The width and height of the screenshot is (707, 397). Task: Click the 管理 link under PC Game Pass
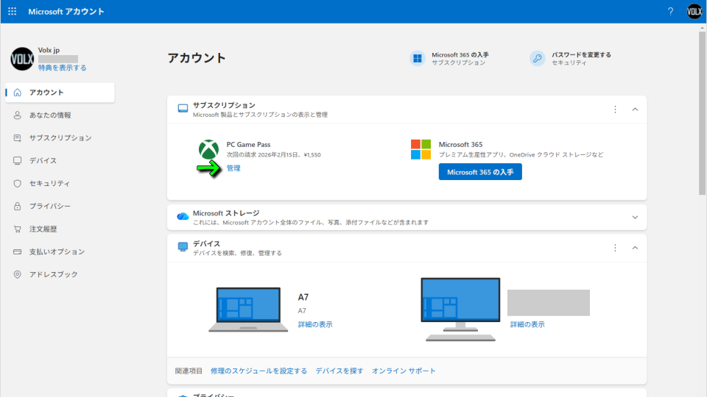click(x=233, y=168)
